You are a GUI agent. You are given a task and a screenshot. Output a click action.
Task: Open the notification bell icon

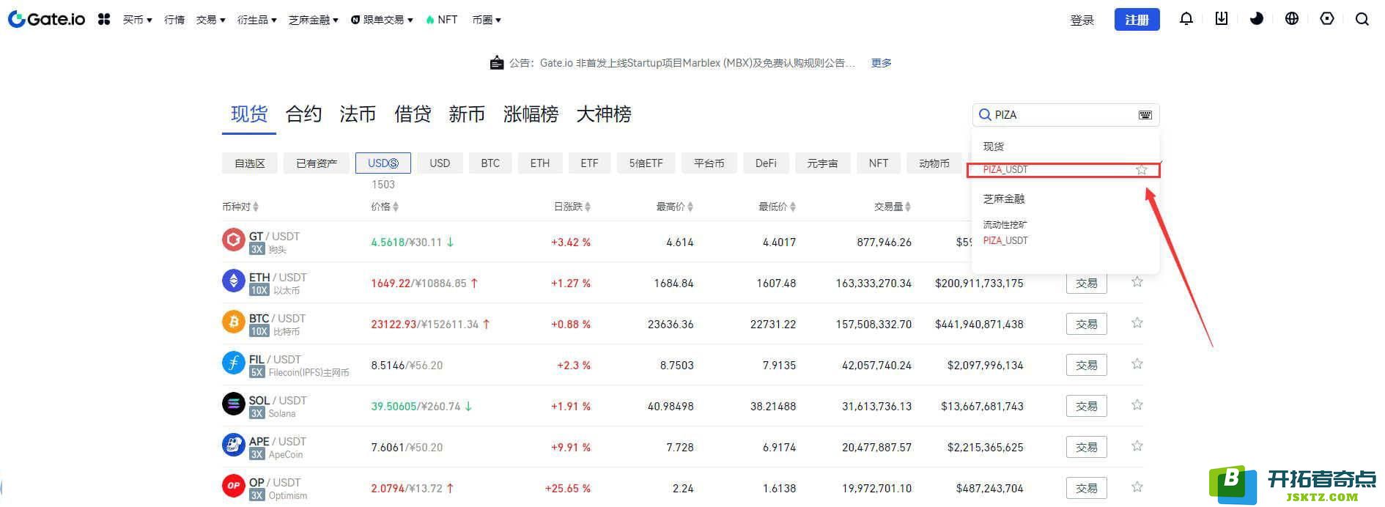(1186, 19)
